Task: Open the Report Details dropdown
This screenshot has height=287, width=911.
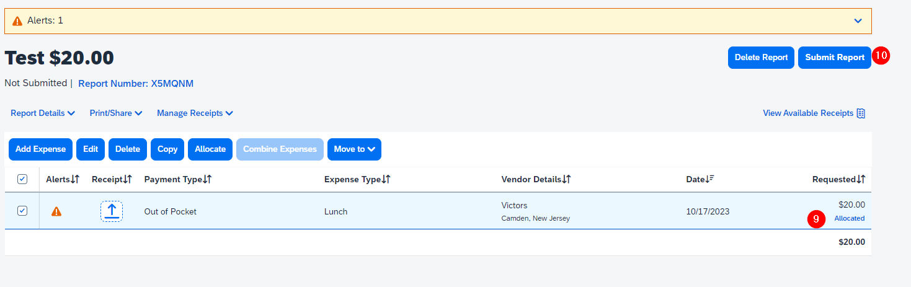Action: tap(43, 113)
